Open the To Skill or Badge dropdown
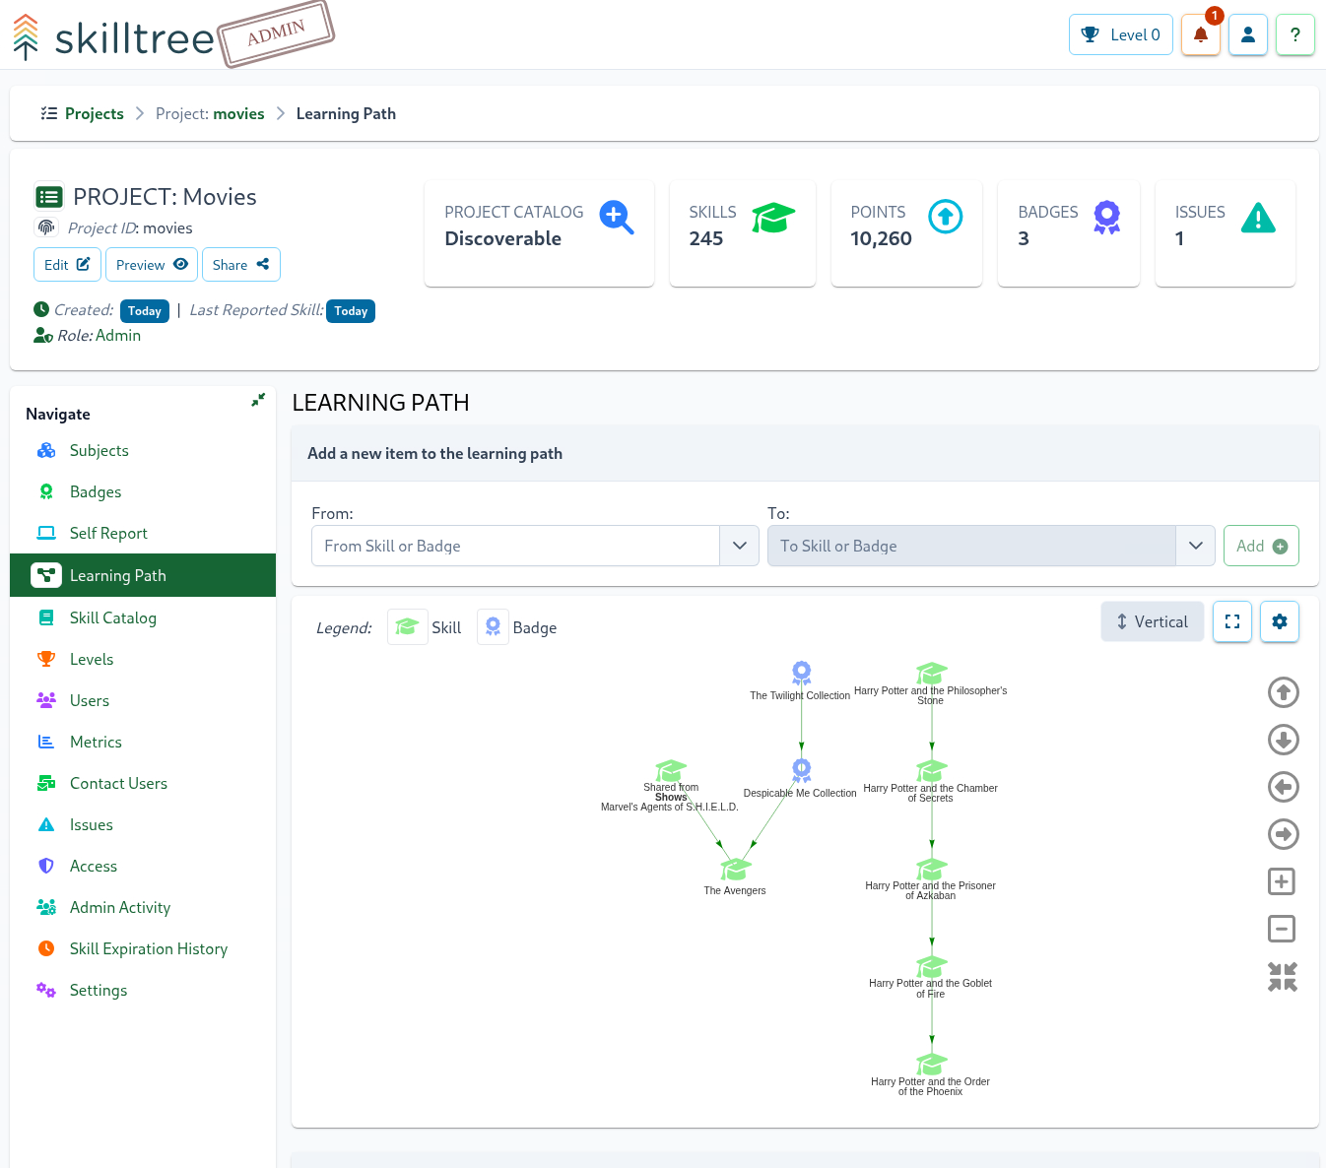Image resolution: width=1326 pixels, height=1168 pixels. (1195, 546)
